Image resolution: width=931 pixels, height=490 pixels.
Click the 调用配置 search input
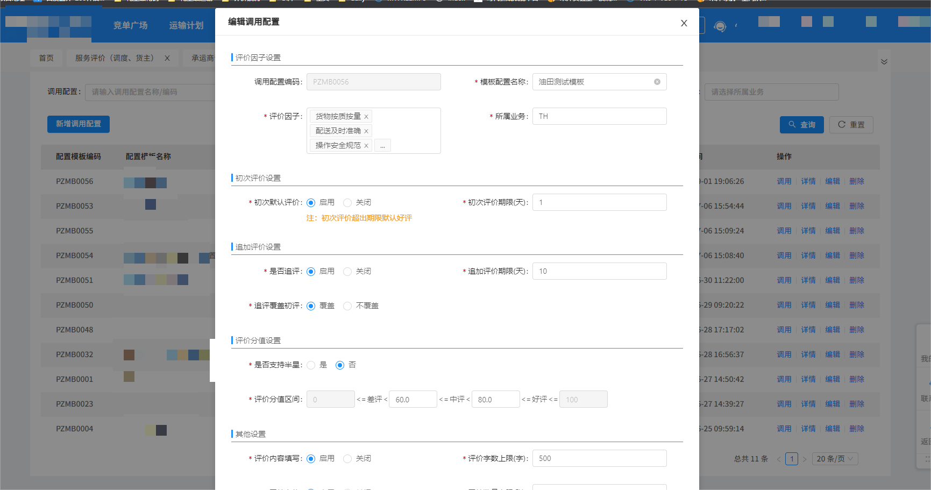coord(151,92)
